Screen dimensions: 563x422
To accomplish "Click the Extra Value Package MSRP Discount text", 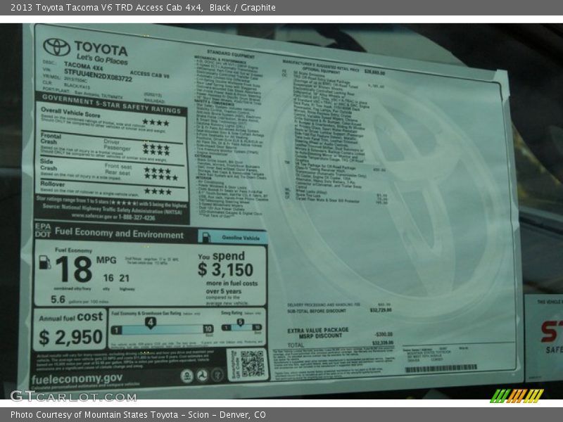I will 318,333.
